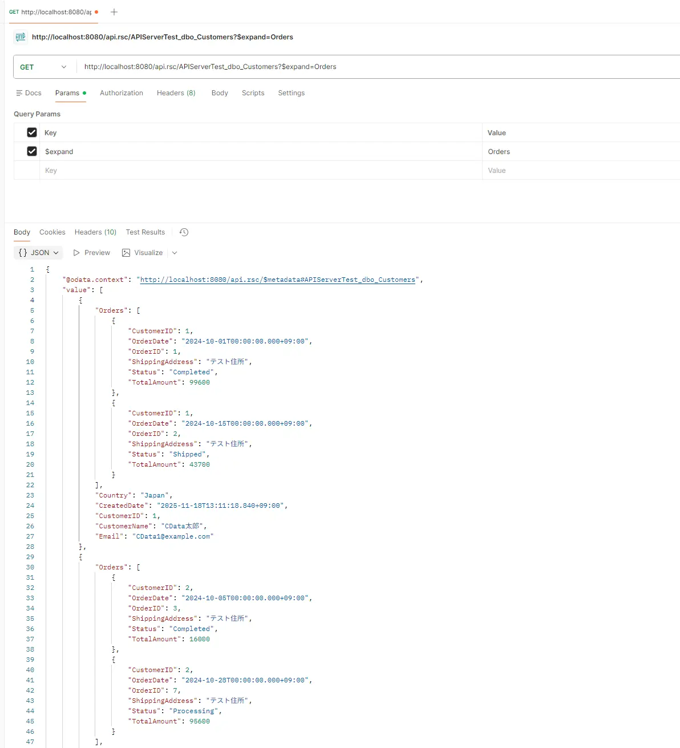
Task: Uncheck the $expand query parameter
Action: click(x=32, y=151)
